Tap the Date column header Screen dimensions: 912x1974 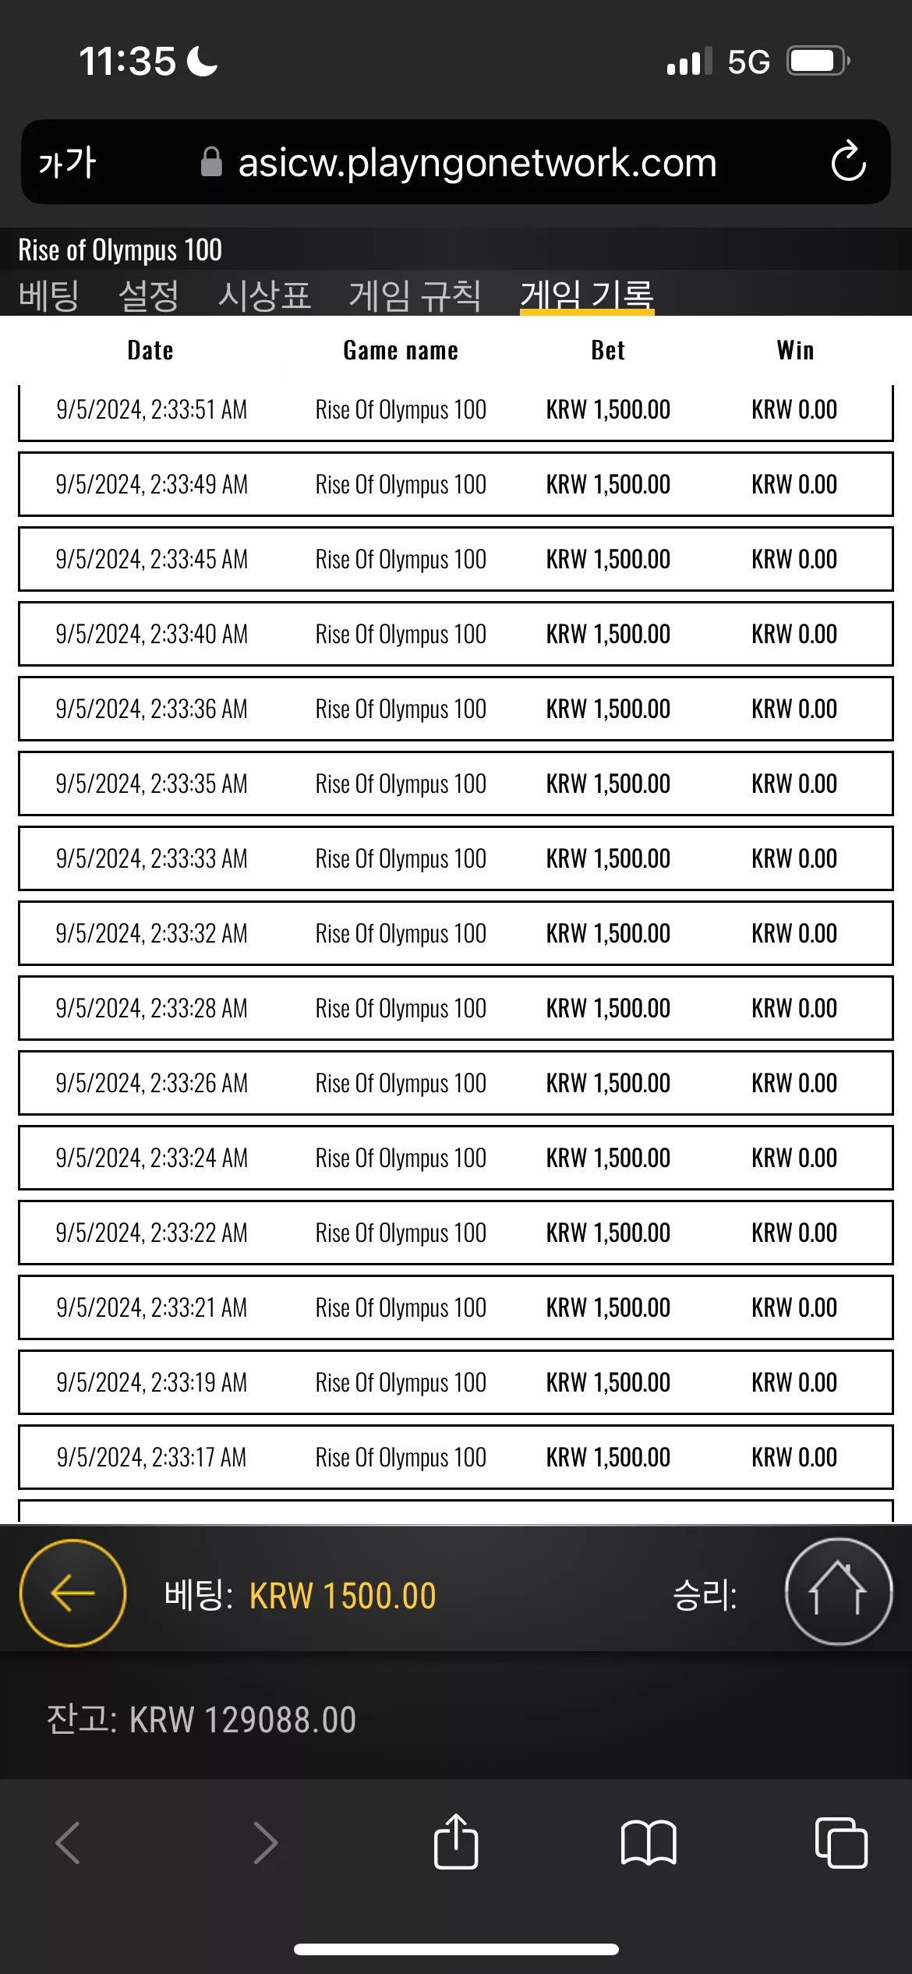pos(150,351)
